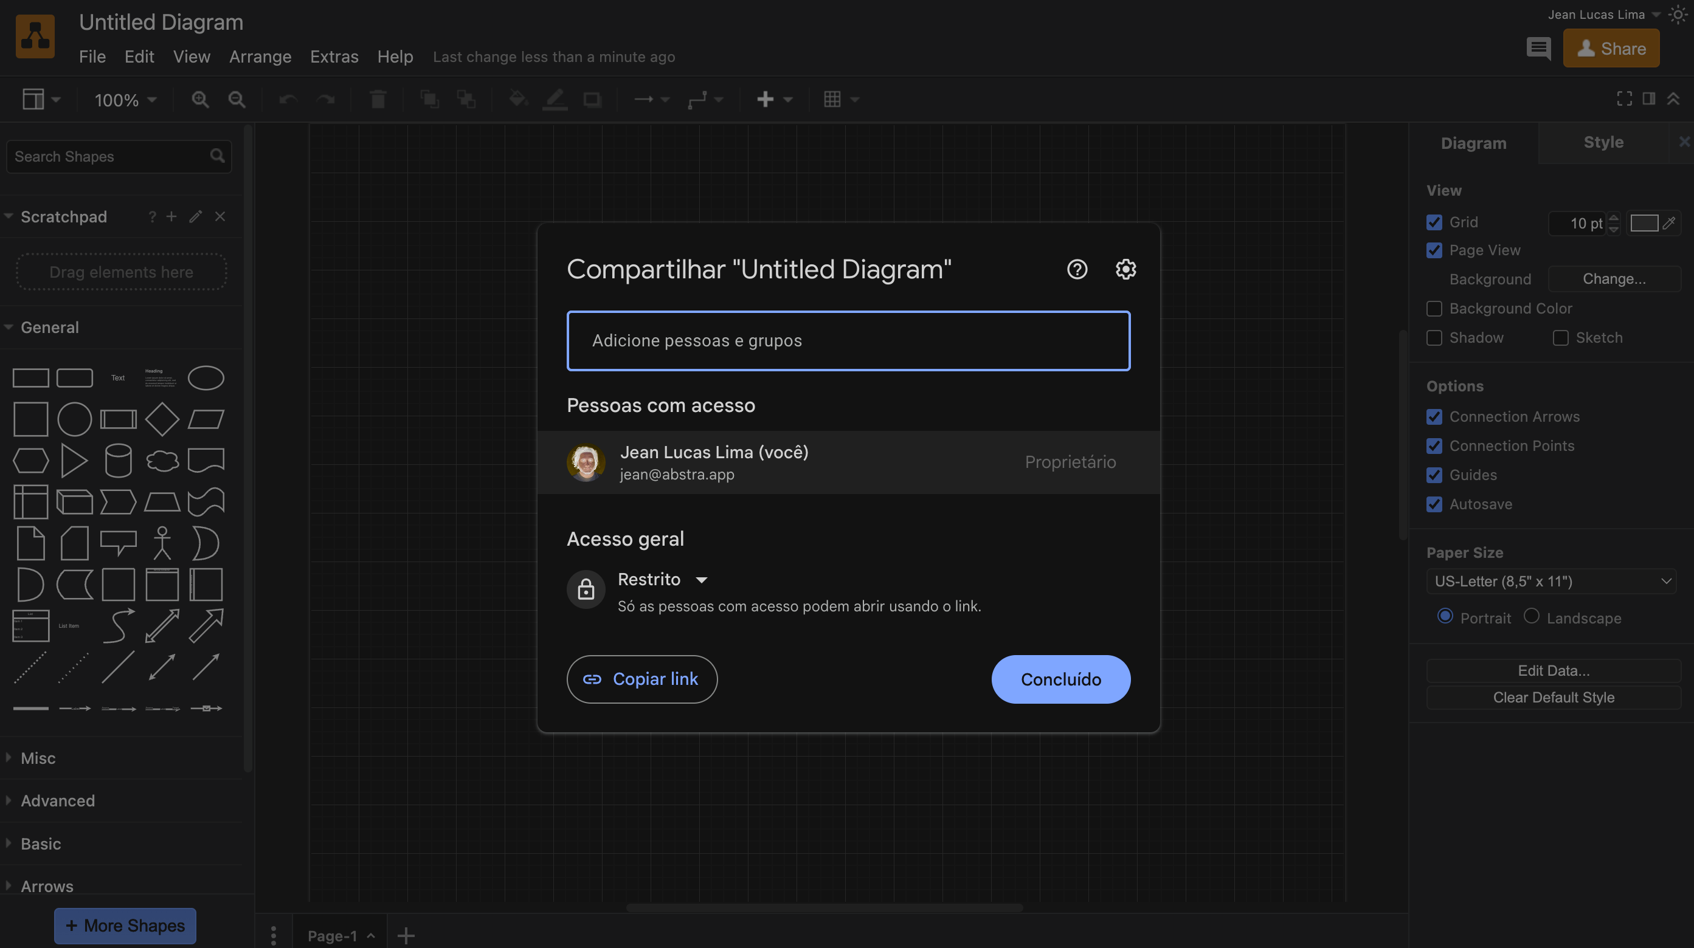Open the File menu
The width and height of the screenshot is (1694, 948).
point(92,57)
